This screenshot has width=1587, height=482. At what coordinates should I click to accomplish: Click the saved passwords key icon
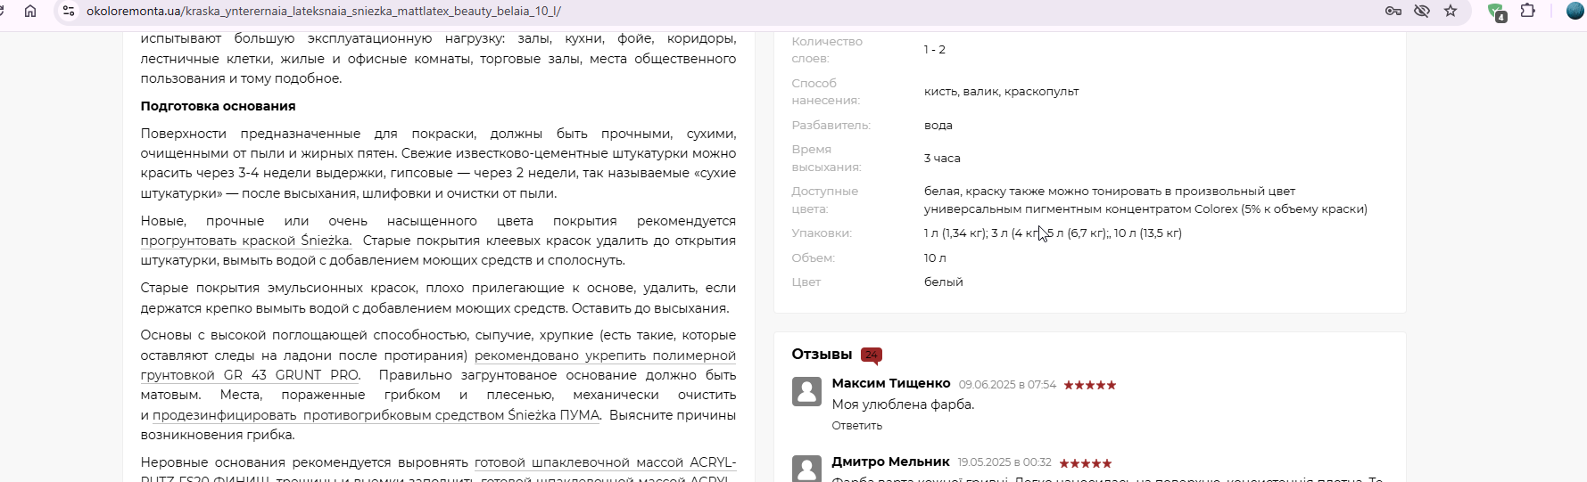click(1393, 11)
